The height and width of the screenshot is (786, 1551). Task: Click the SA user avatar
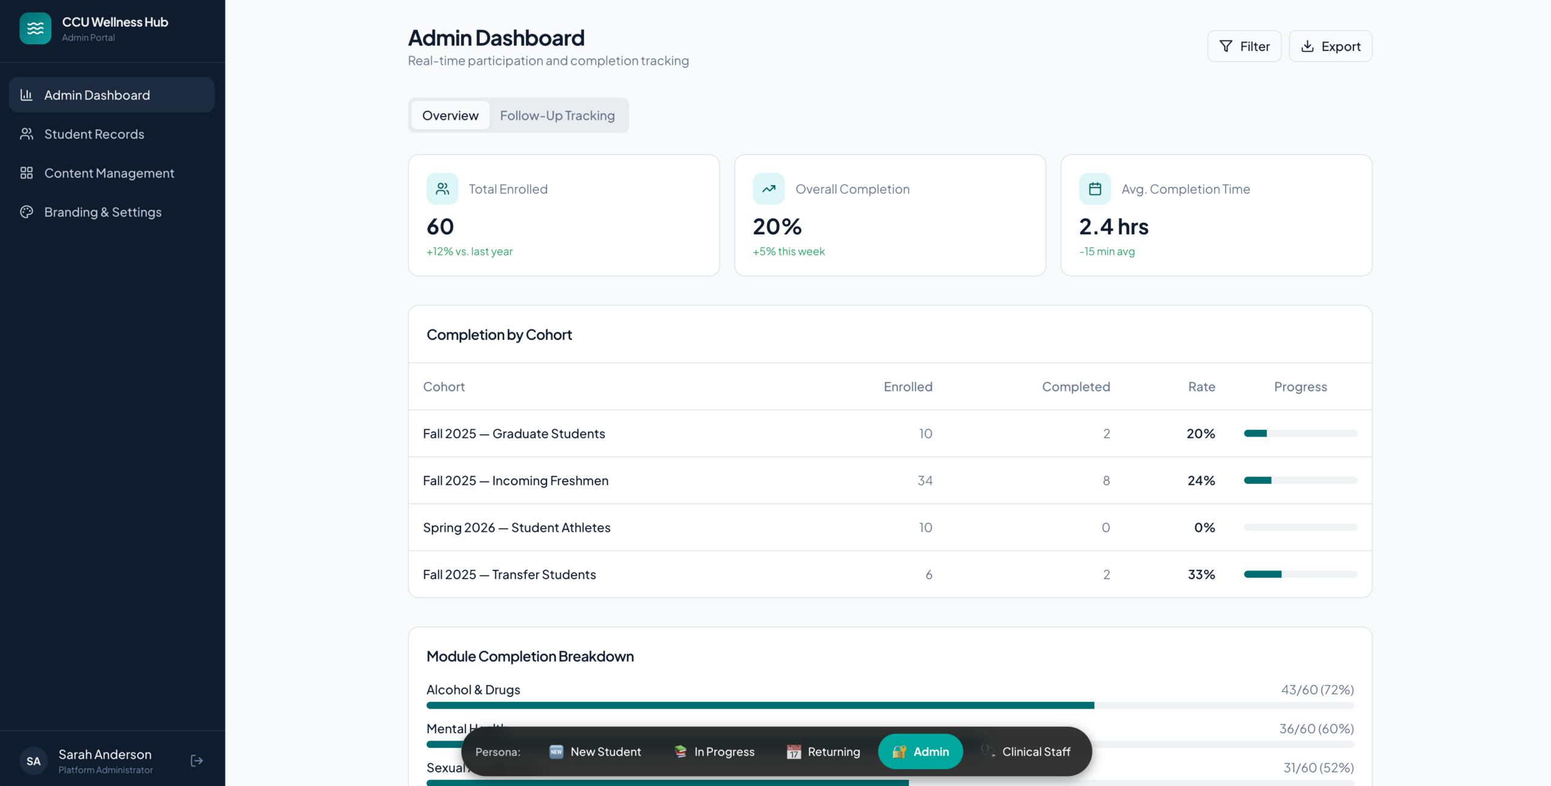34,761
